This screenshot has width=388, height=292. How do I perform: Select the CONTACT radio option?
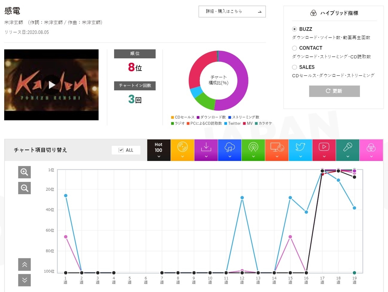(294, 48)
